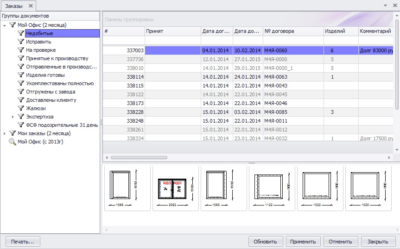Sort by the Принят column header
Viewport: 400px width, 249px height.
pos(173,31)
